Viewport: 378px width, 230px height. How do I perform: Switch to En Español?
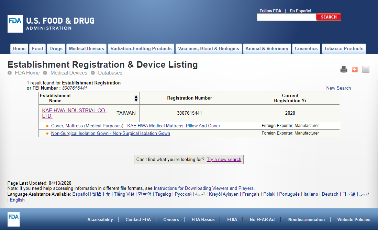click(300, 11)
